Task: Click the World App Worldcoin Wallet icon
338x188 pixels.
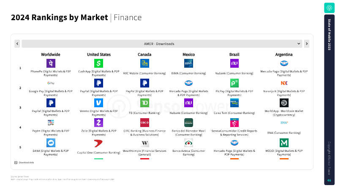Action: click(284, 103)
